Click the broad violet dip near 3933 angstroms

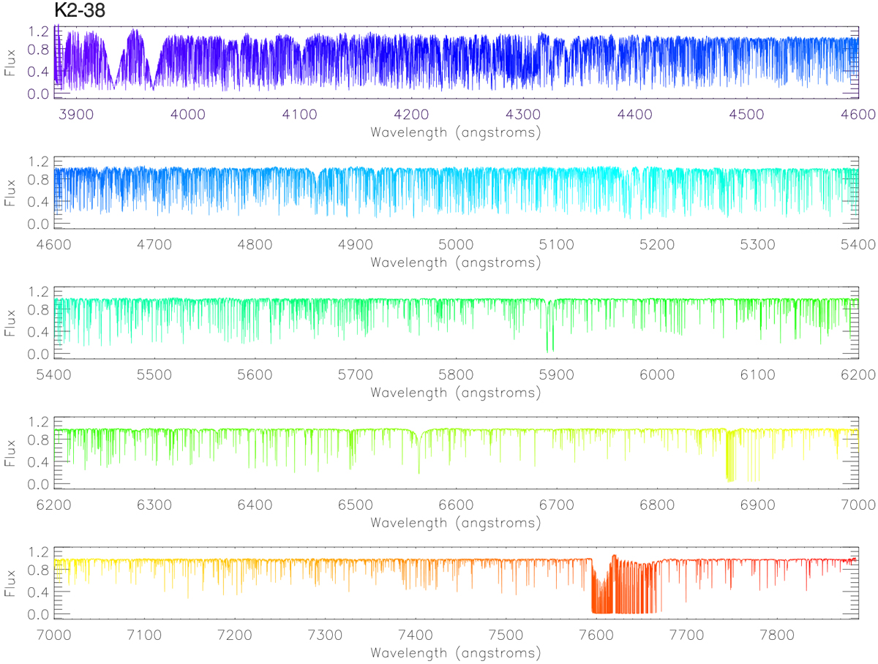pyautogui.click(x=113, y=73)
